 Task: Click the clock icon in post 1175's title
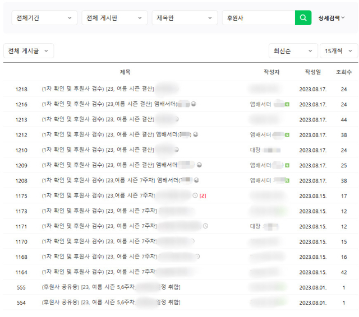point(195,195)
